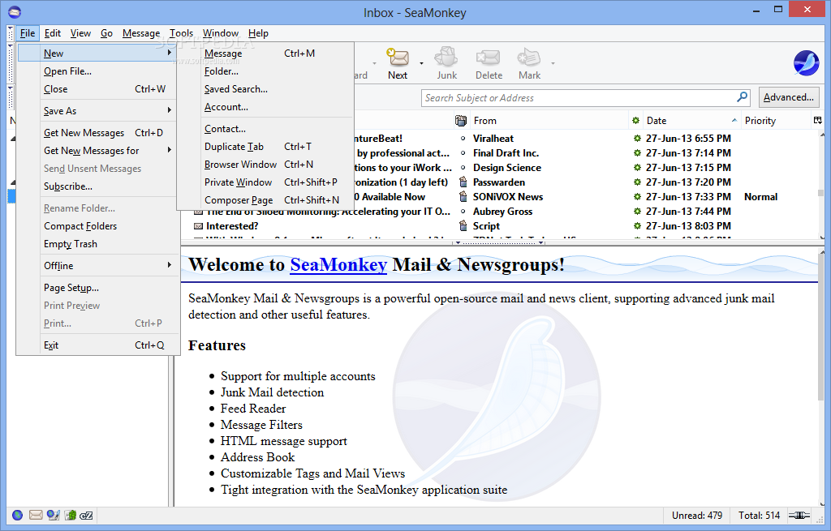Toggle read status of Script message
831x531 pixels.
637,225
